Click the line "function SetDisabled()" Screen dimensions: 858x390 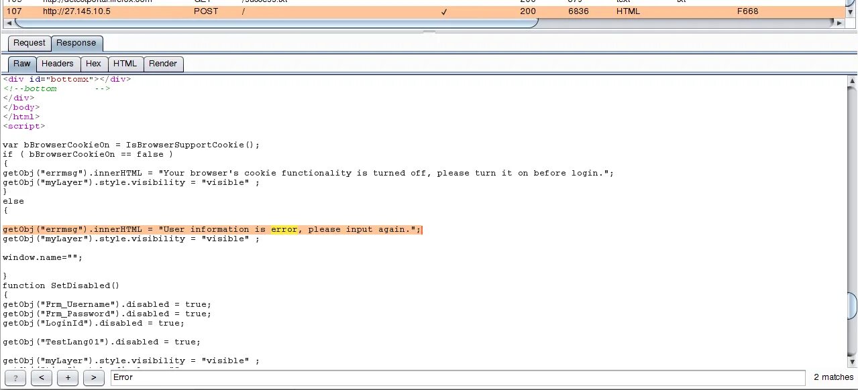[x=60, y=285]
